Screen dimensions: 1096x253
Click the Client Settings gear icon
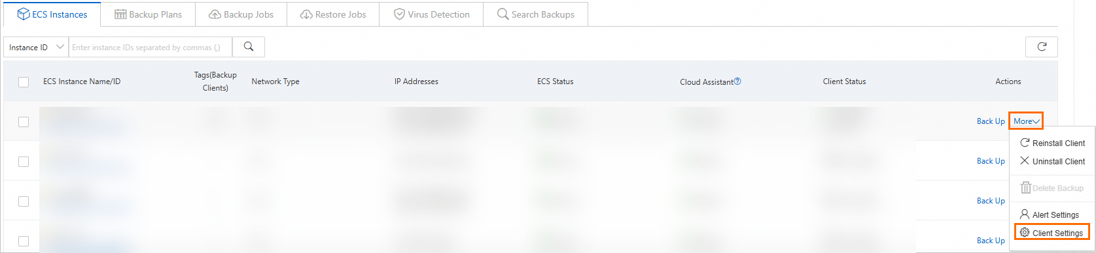tap(1025, 233)
